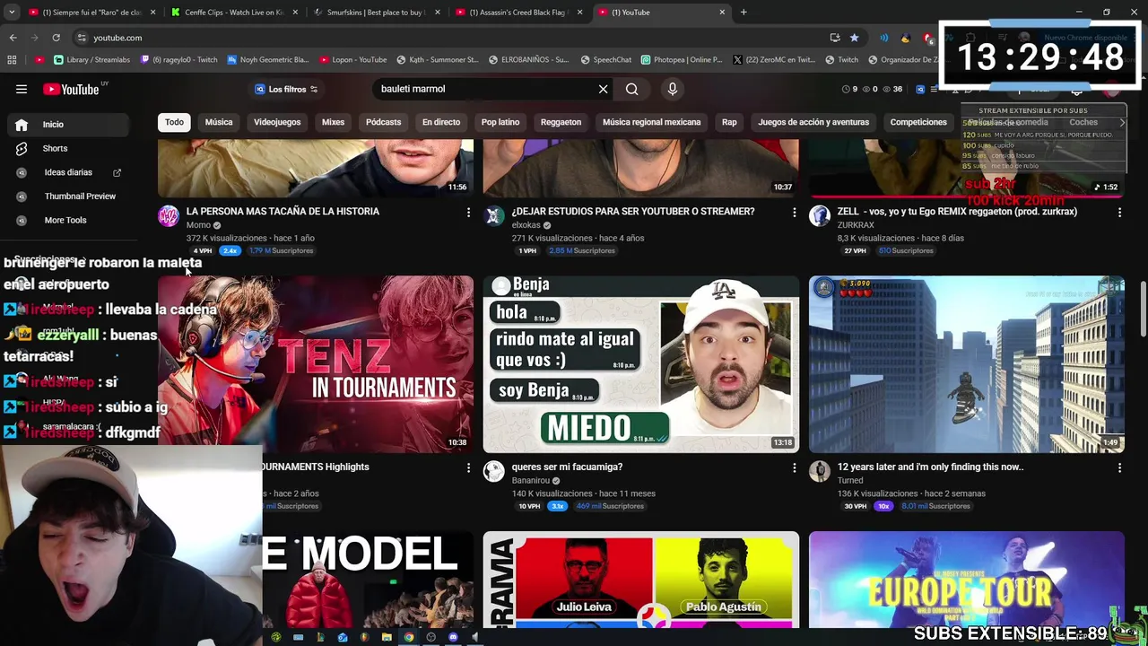Reload the page with the refresh icon
The height and width of the screenshot is (646, 1148).
56,38
